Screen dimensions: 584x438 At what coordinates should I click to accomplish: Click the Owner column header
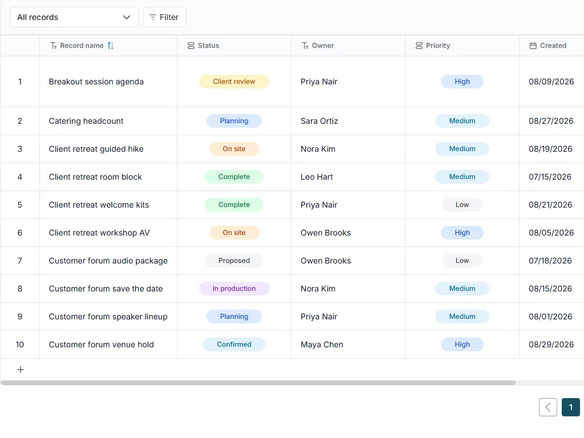click(348, 46)
